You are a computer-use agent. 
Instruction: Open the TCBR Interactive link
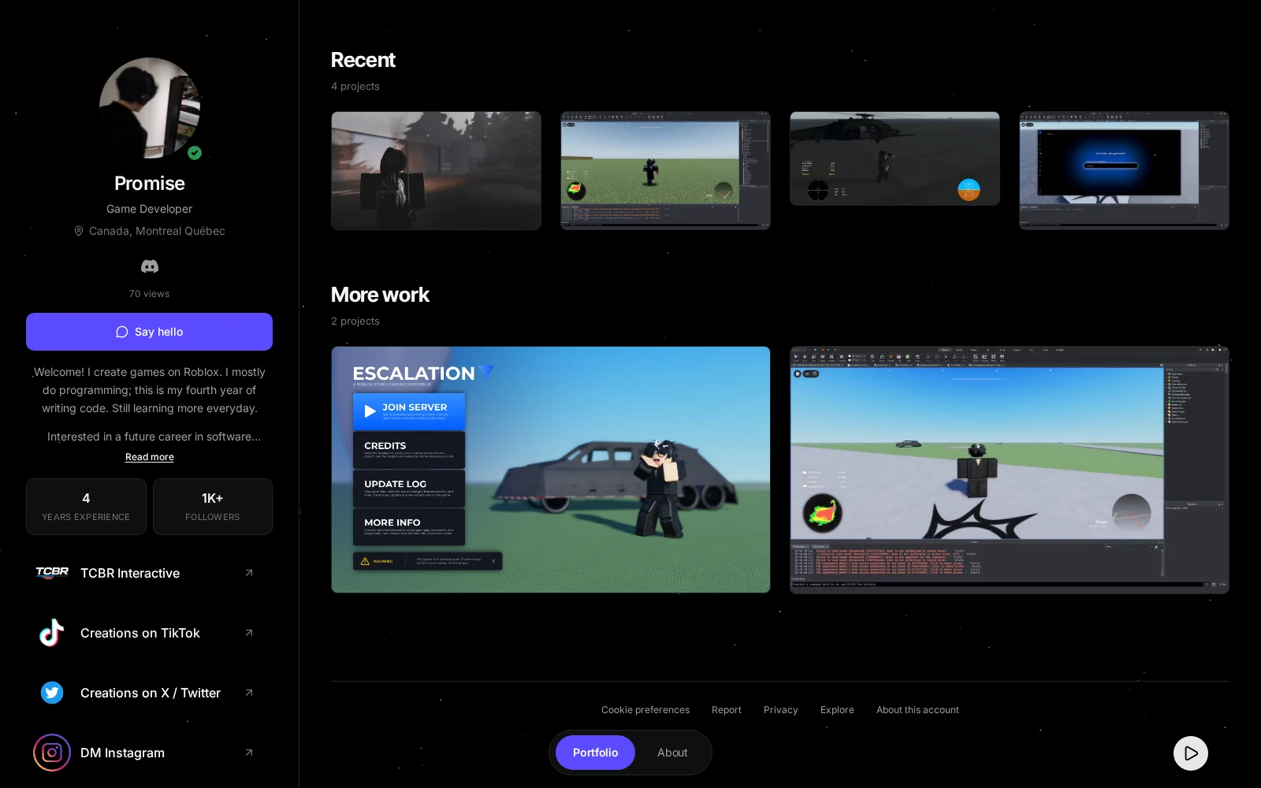point(149,573)
